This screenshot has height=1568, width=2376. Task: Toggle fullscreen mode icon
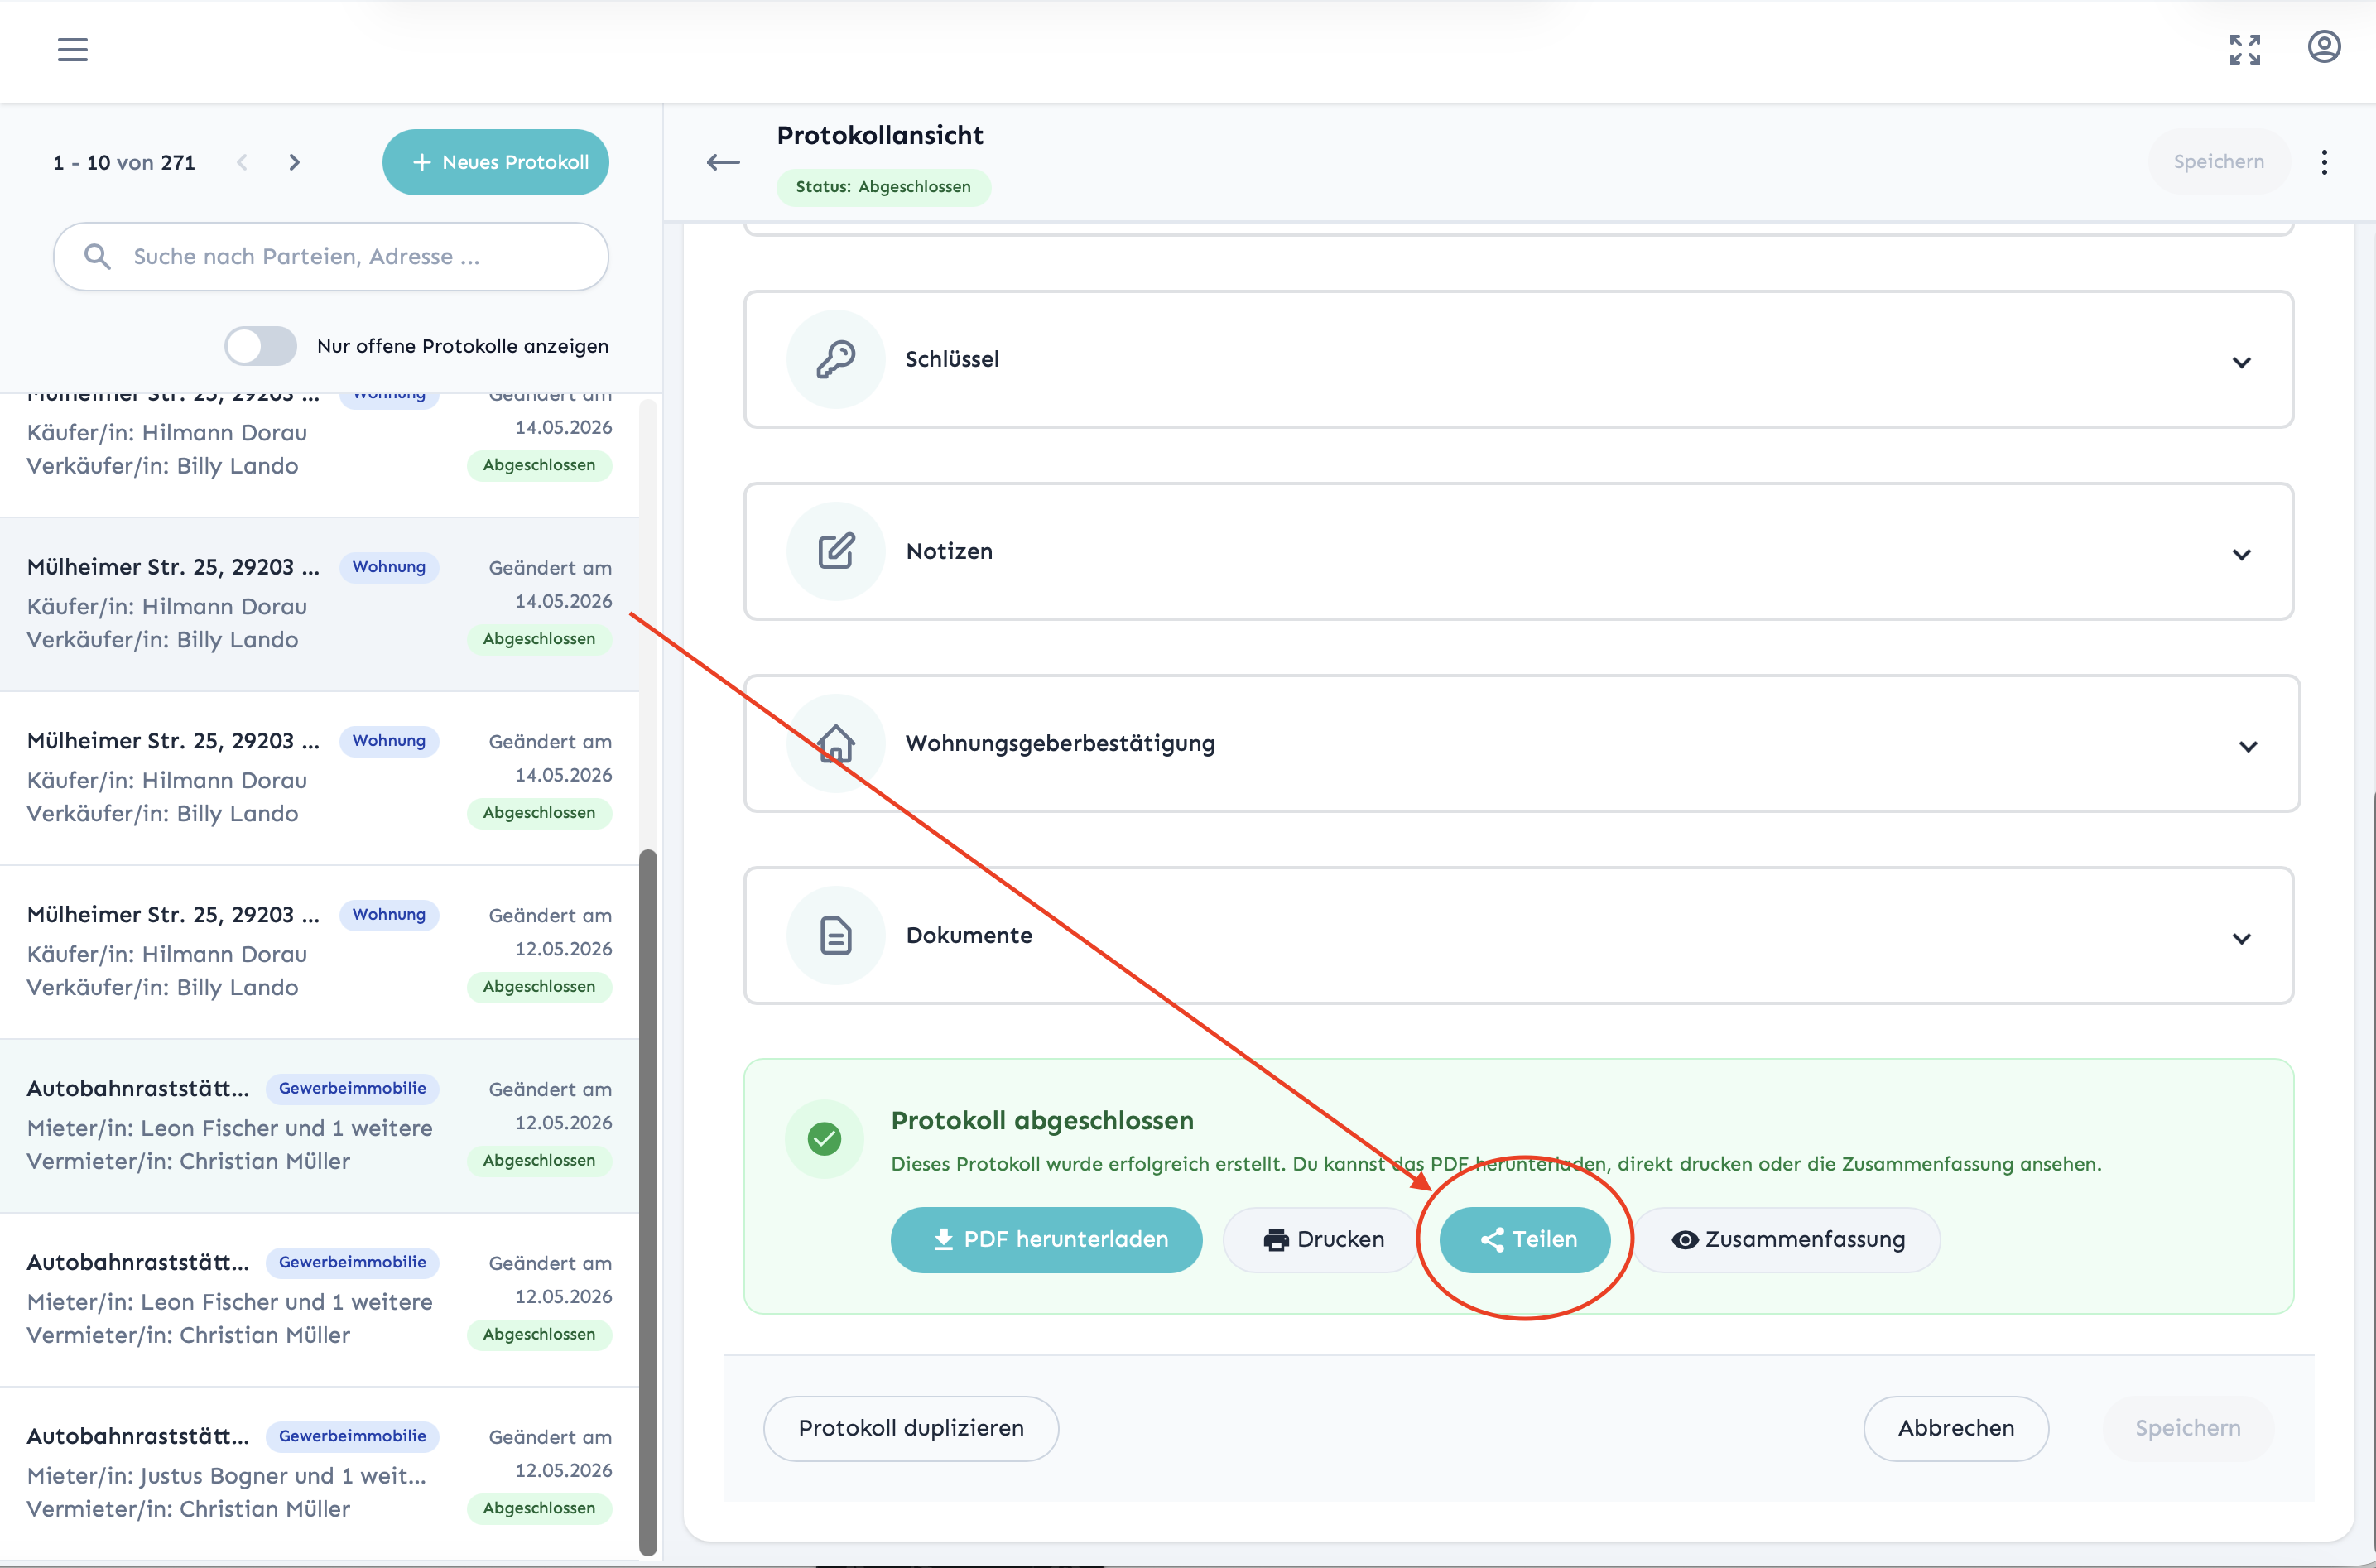pos(2244,49)
